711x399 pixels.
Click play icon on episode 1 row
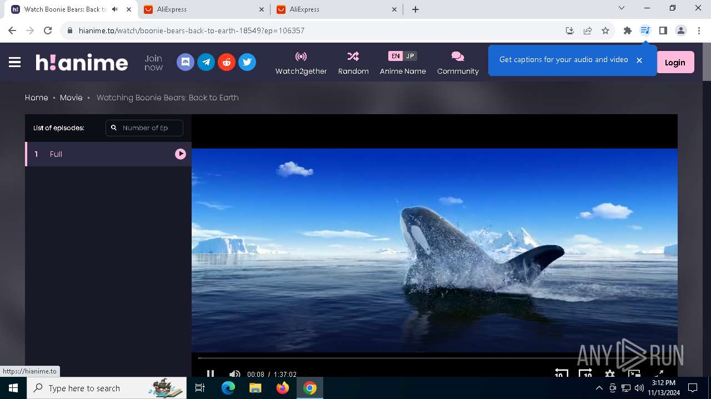click(181, 154)
